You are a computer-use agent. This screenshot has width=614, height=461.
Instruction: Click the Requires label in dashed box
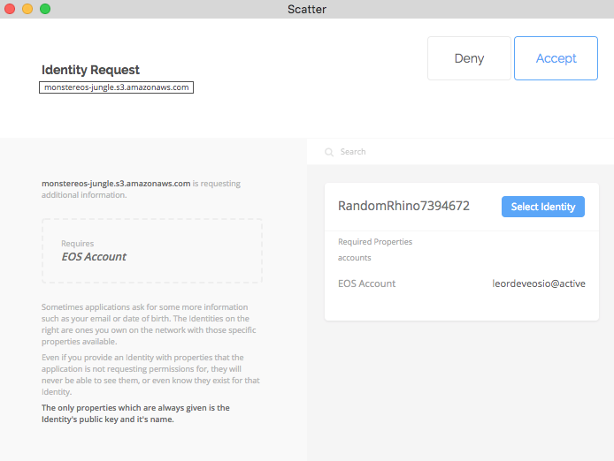(x=78, y=244)
